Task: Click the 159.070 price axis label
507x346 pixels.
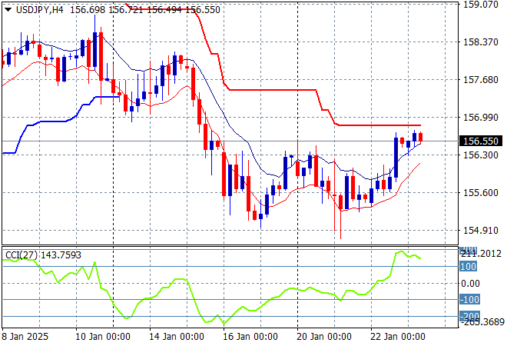Action: click(x=480, y=5)
